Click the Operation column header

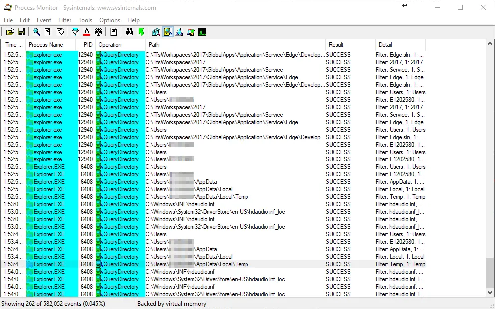tap(120, 45)
